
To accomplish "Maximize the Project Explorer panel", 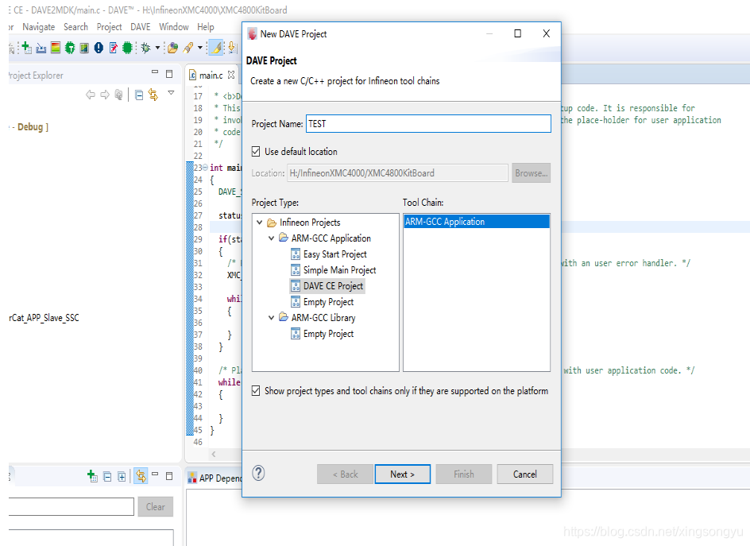I will [x=169, y=74].
